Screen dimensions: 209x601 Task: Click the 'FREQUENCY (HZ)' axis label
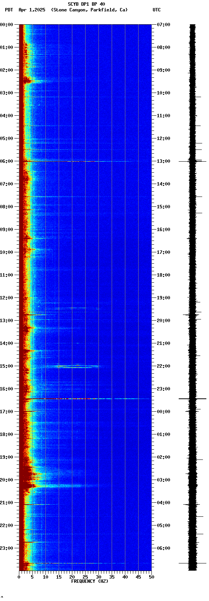(x=90, y=581)
